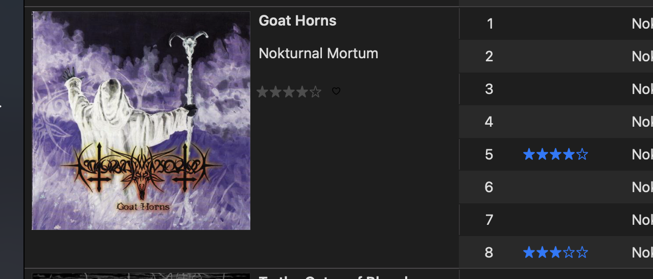This screenshot has height=279, width=653.
Task: Click the Nokturnal Mortum artist name
Action: click(x=318, y=53)
